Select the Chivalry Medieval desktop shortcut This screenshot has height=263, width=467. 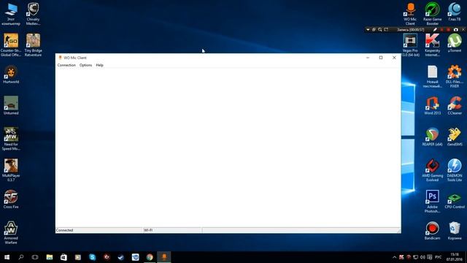(33, 14)
